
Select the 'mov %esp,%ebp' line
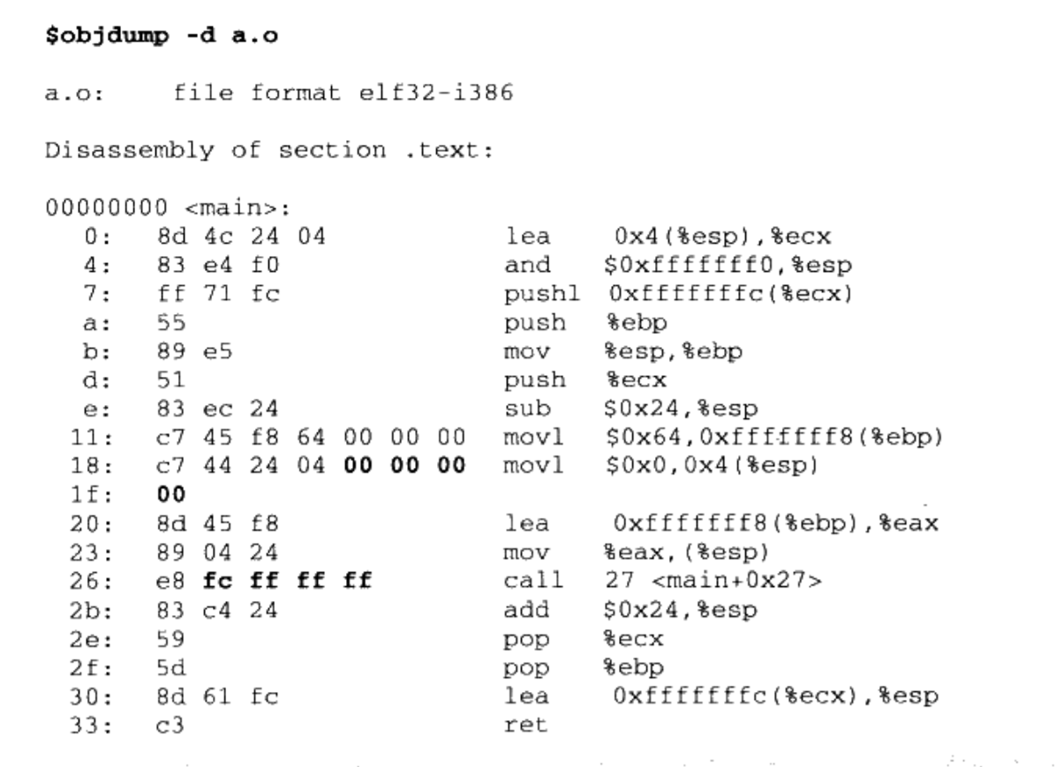pyautogui.click(x=623, y=351)
